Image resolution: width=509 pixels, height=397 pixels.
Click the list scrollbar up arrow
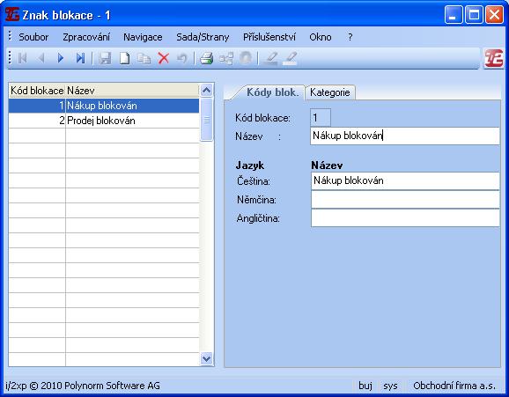(x=206, y=91)
